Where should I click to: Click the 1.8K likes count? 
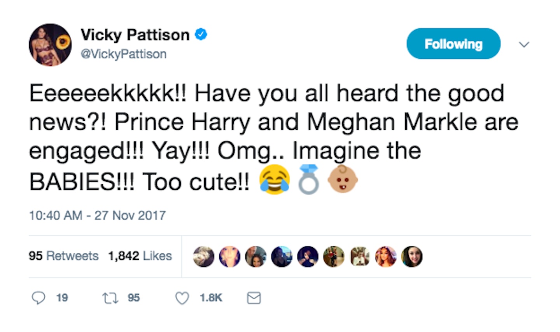211,298
